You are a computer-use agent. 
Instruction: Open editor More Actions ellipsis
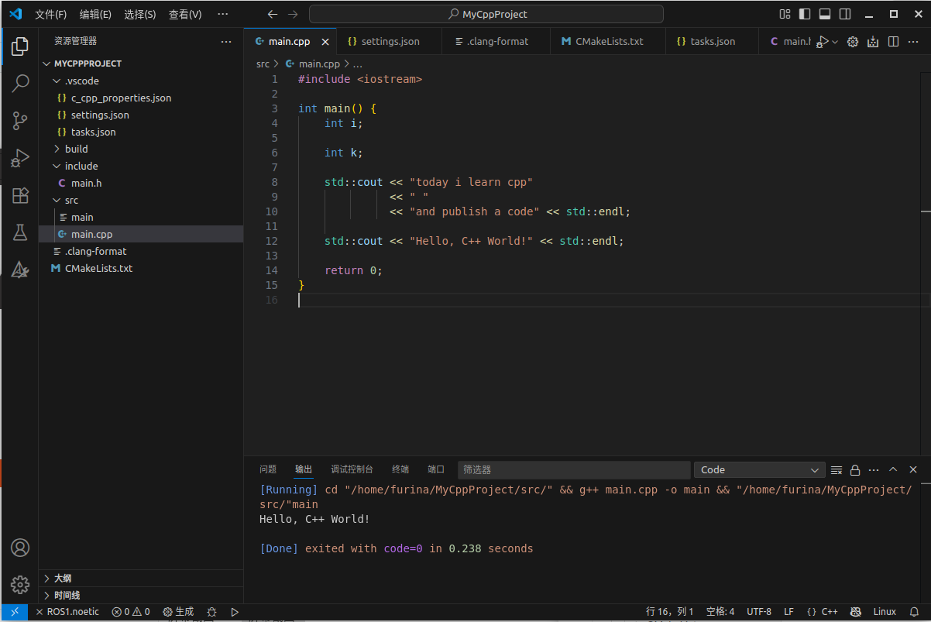click(913, 42)
